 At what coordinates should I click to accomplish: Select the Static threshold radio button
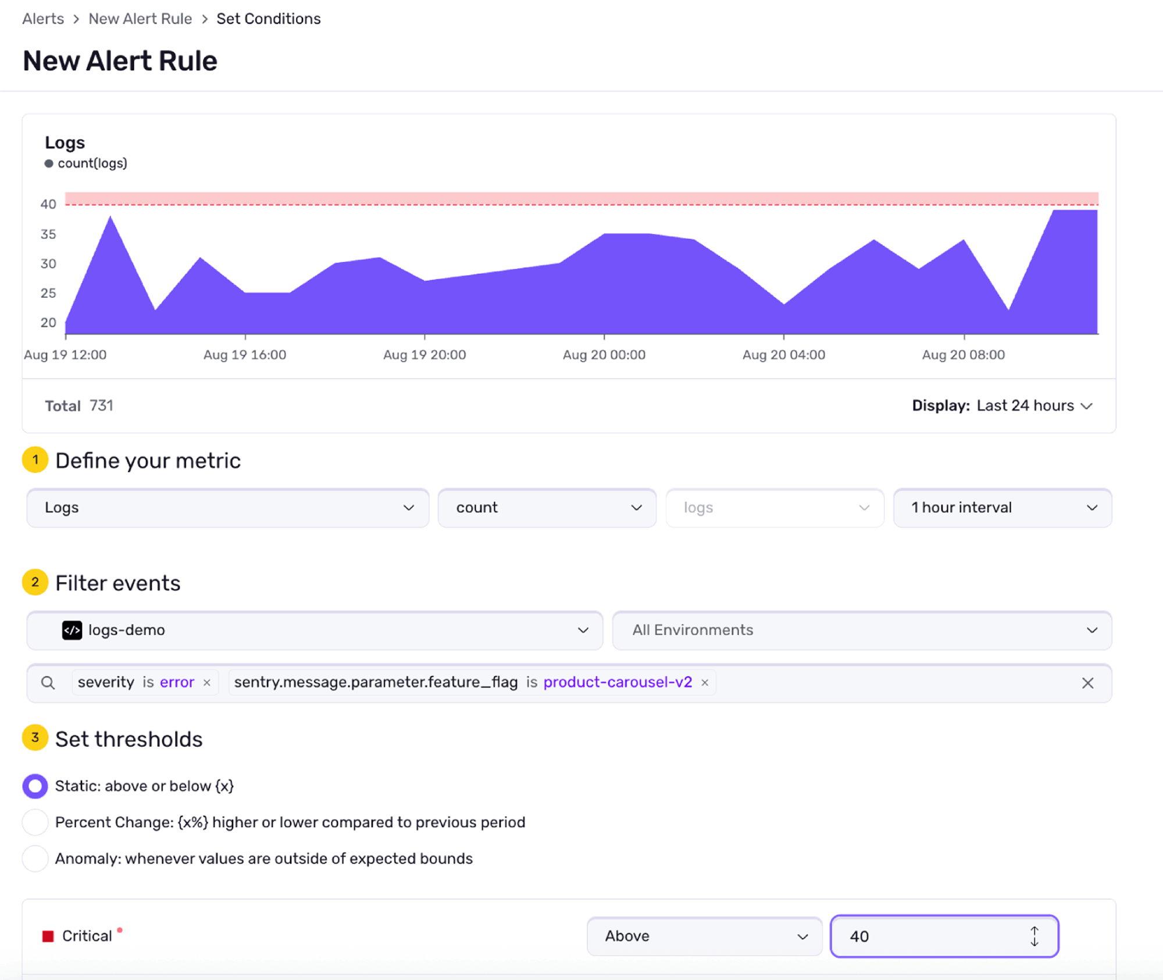[35, 786]
